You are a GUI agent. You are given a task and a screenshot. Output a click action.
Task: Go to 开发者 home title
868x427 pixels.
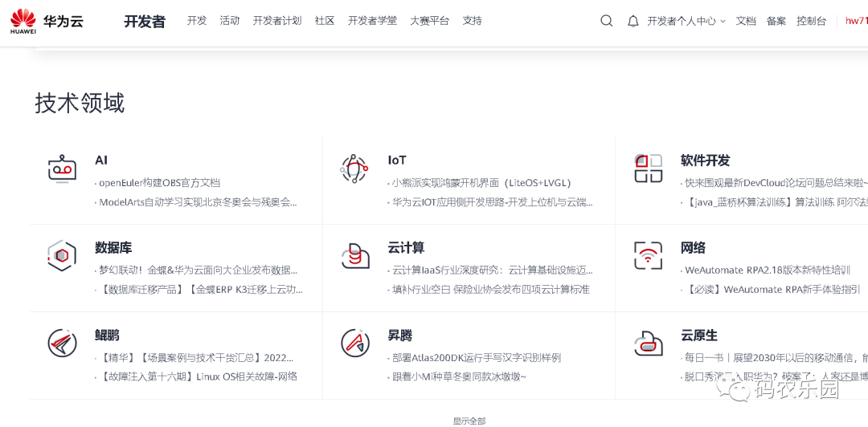click(145, 22)
